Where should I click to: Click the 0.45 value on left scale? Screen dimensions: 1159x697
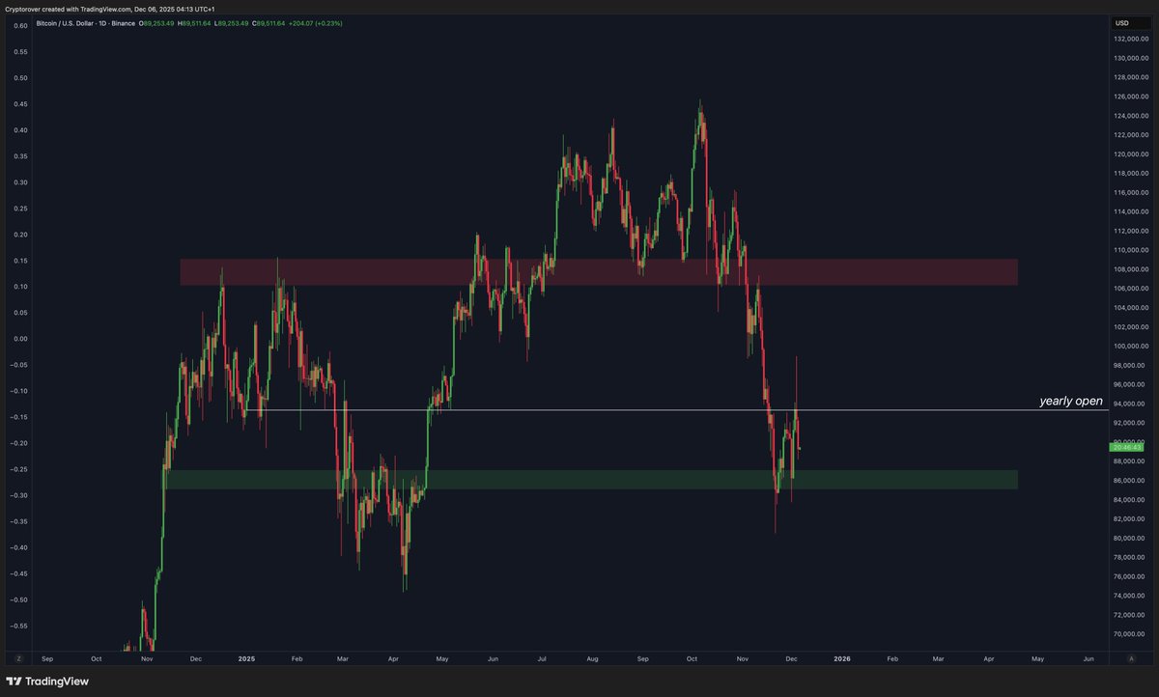tap(20, 103)
